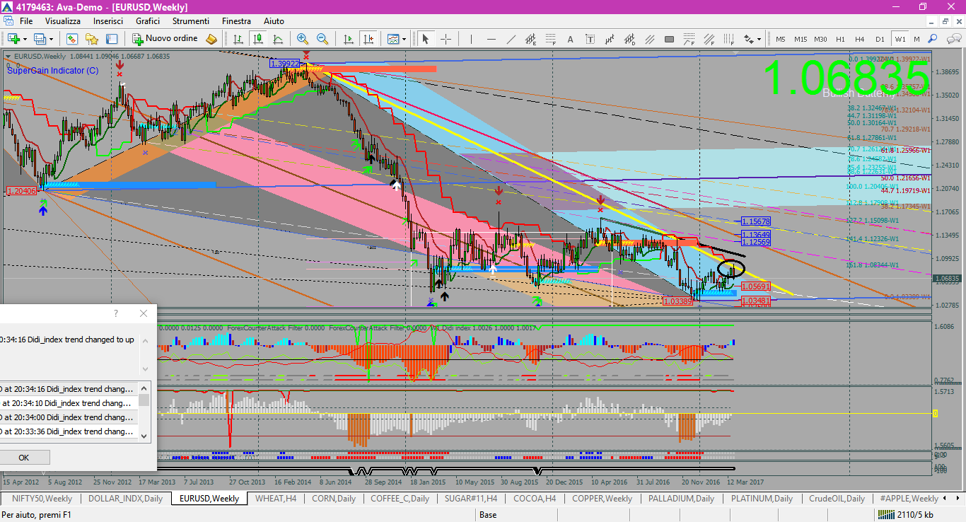
Task: Switch to H1 timeframe
Action: tap(840, 39)
